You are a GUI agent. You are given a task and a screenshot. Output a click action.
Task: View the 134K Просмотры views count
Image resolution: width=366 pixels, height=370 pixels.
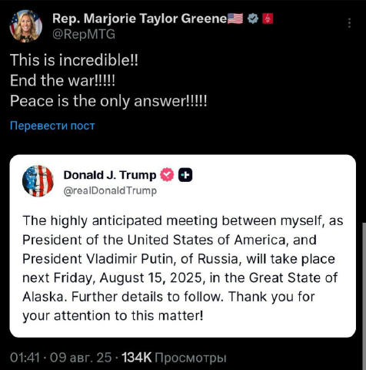point(174,358)
